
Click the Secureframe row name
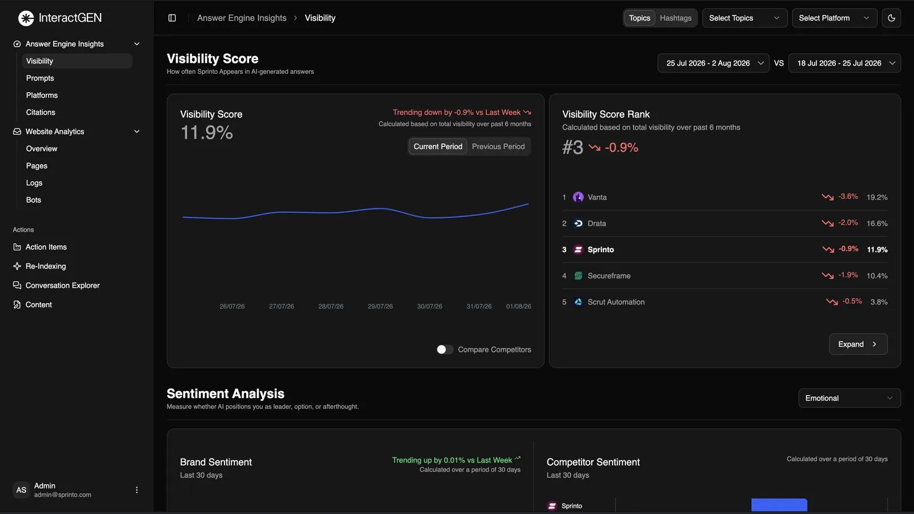(x=609, y=276)
